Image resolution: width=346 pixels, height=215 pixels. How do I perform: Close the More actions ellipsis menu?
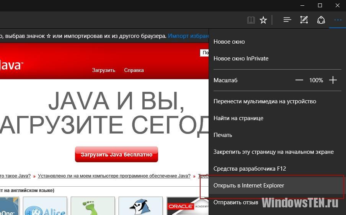tap(338, 20)
